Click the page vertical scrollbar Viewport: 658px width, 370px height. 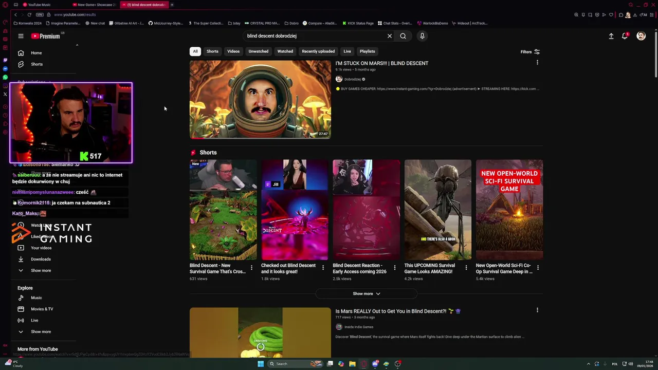click(655, 54)
